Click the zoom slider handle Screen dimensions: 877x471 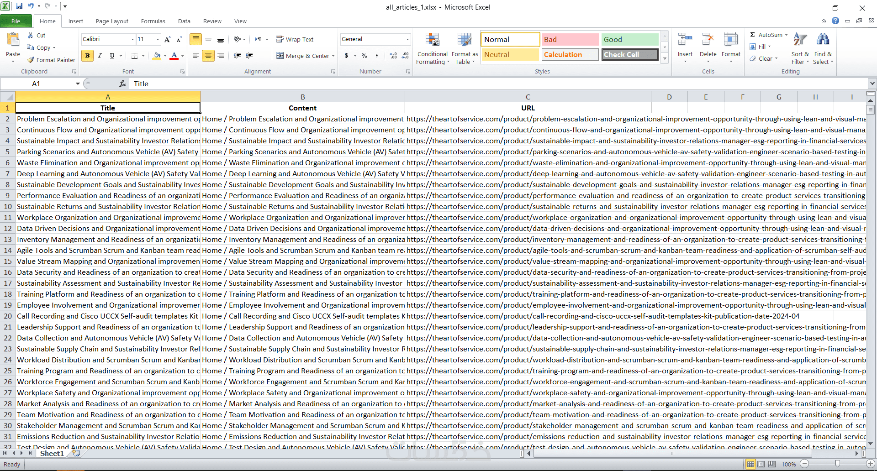[x=837, y=464]
